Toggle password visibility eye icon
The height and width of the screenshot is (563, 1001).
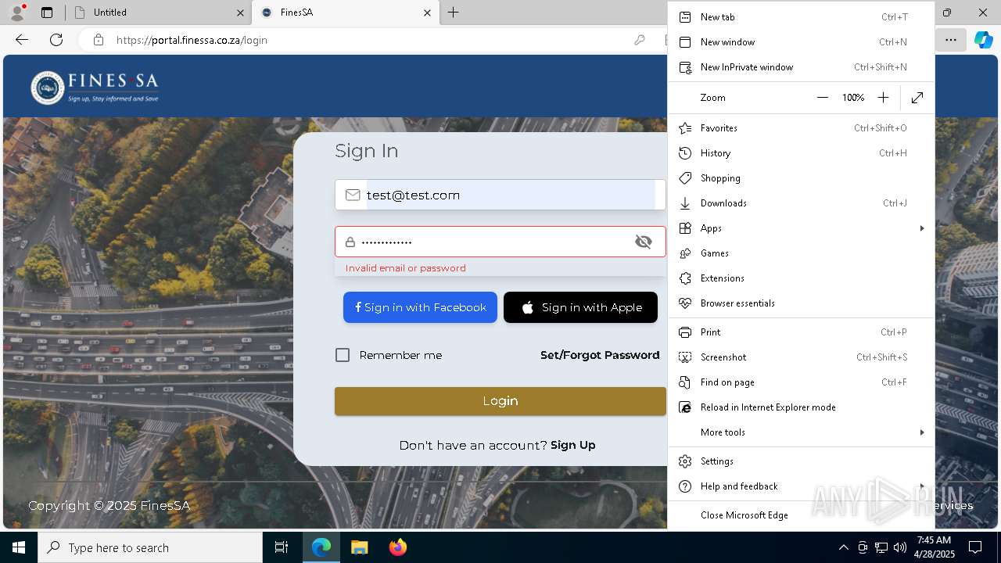[x=644, y=242]
